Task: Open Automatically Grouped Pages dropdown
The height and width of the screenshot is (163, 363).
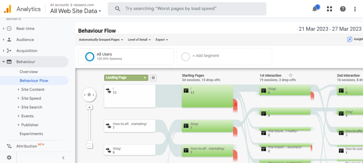Action: (101, 40)
